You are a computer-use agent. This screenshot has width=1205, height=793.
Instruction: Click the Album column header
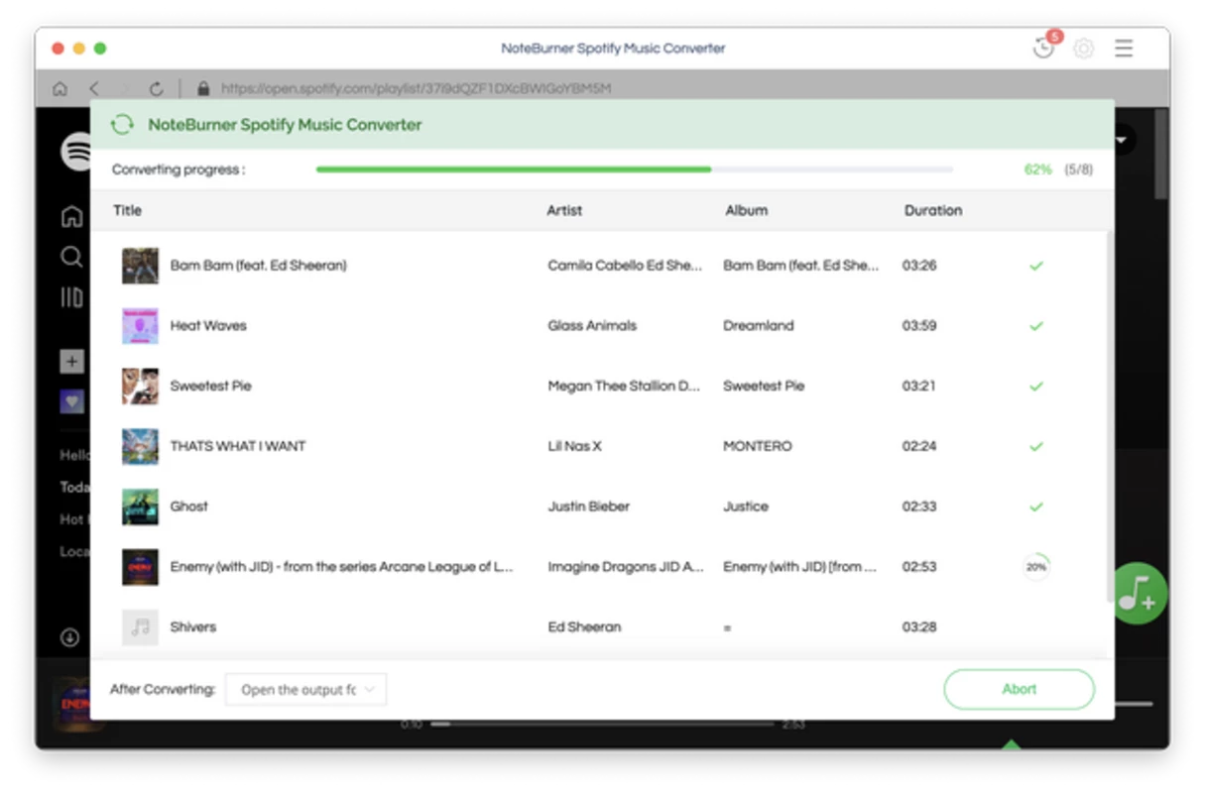(x=746, y=210)
